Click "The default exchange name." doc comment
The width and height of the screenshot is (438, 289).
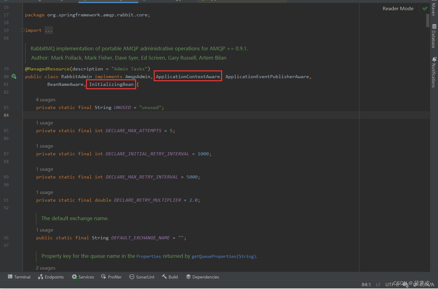click(75, 218)
